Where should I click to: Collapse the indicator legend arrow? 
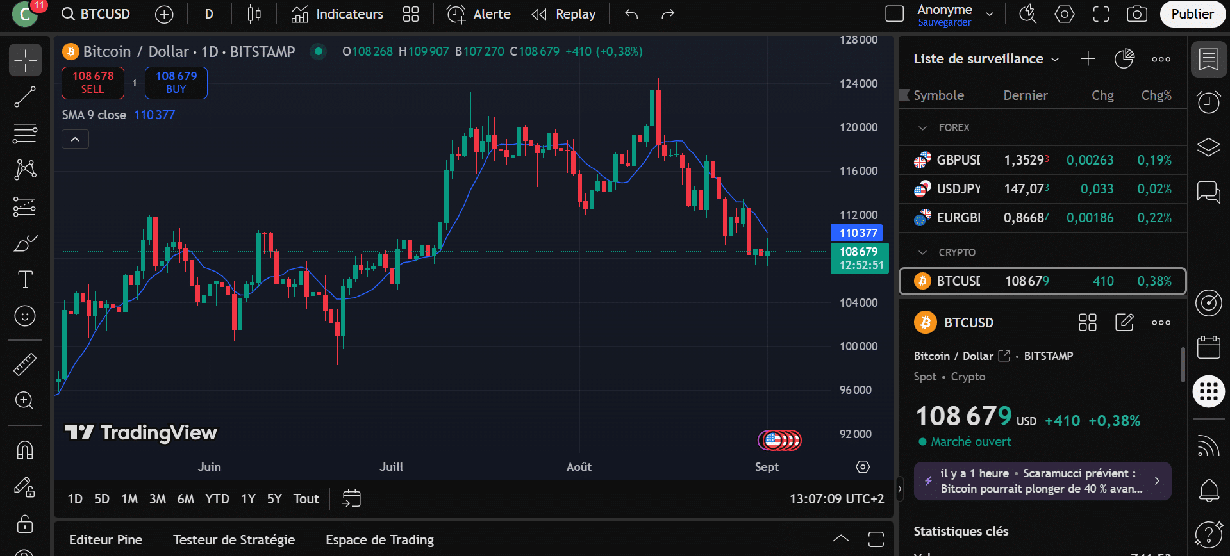point(75,139)
